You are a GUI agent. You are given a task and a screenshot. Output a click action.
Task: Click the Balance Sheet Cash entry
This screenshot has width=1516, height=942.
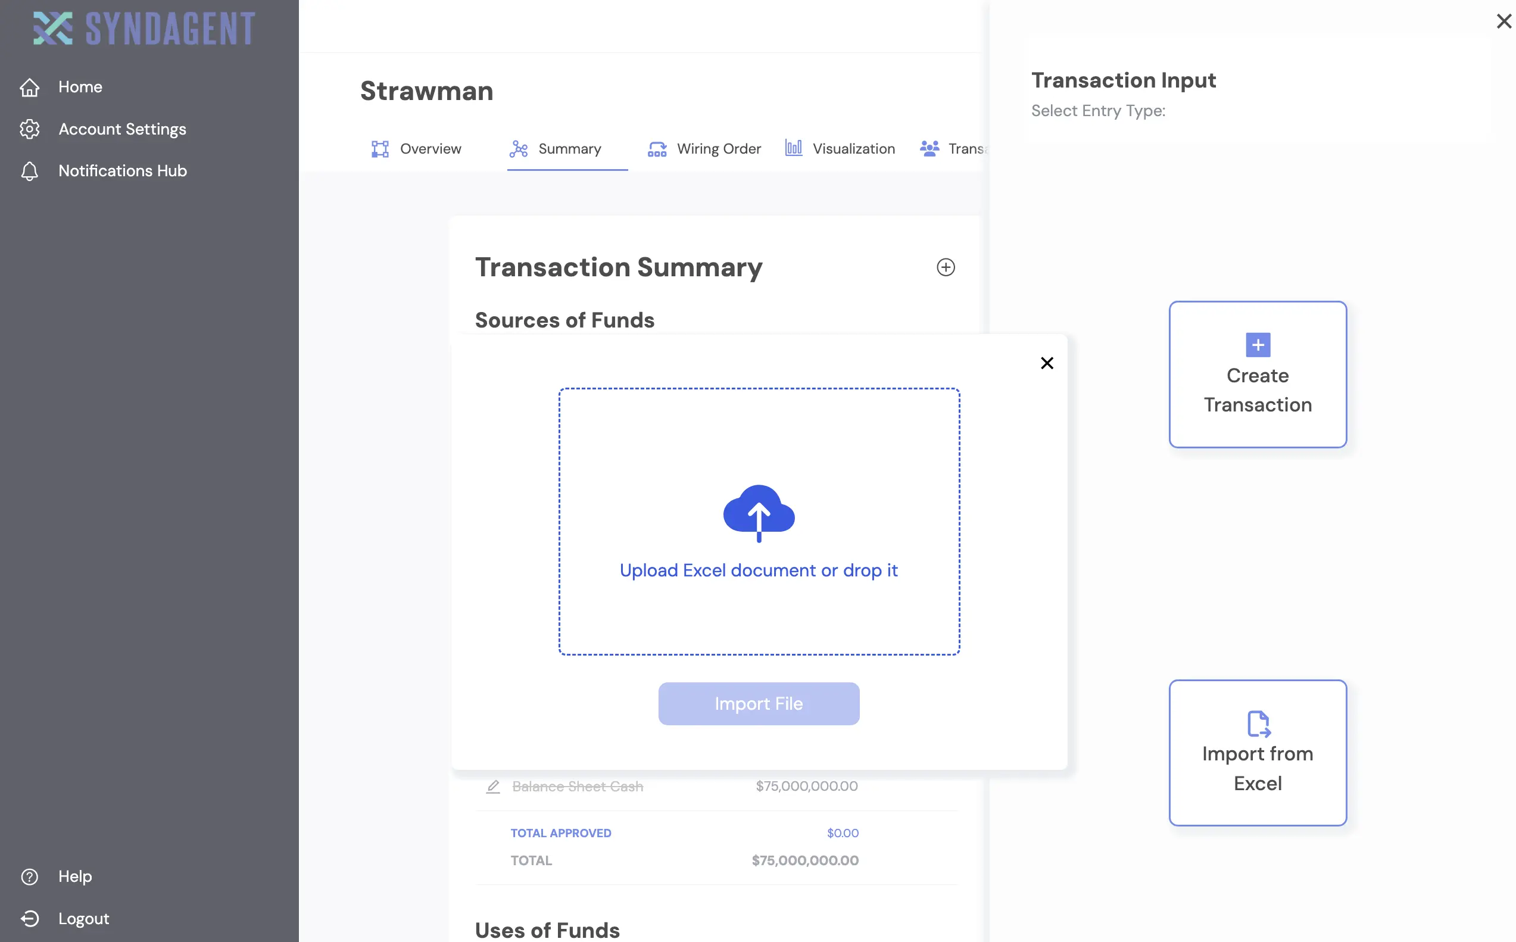coord(578,786)
